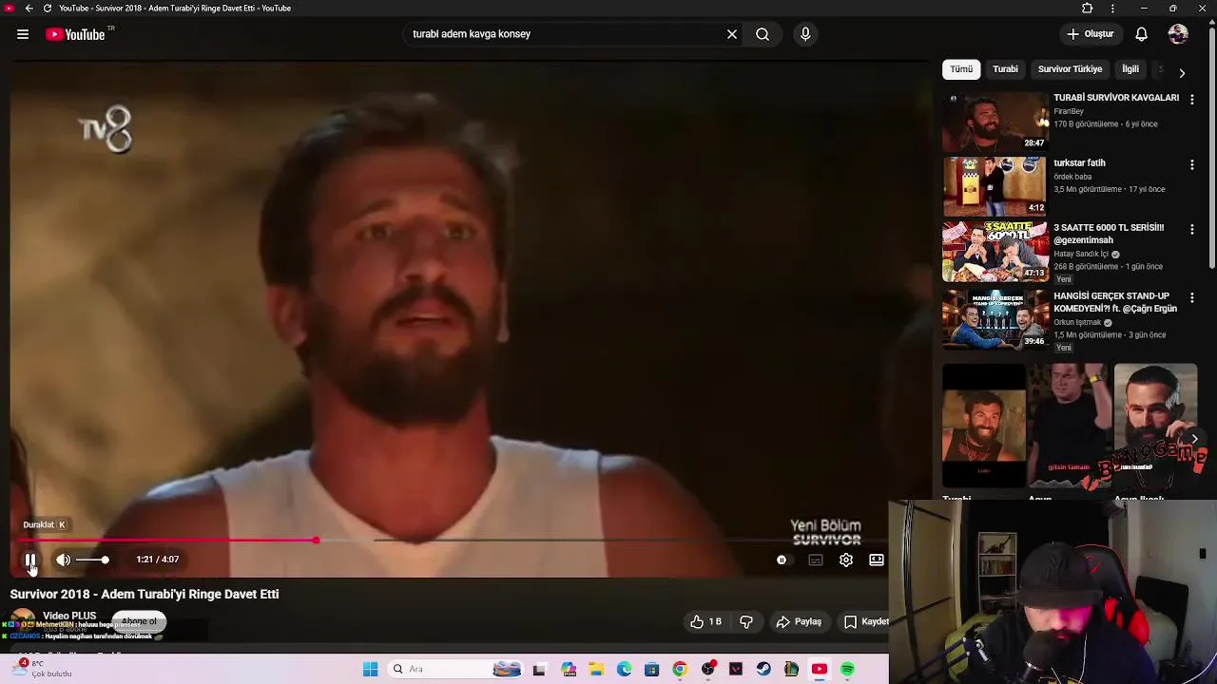1217x684 pixels.
Task: Open Task View from the taskbar
Action: click(x=539, y=669)
